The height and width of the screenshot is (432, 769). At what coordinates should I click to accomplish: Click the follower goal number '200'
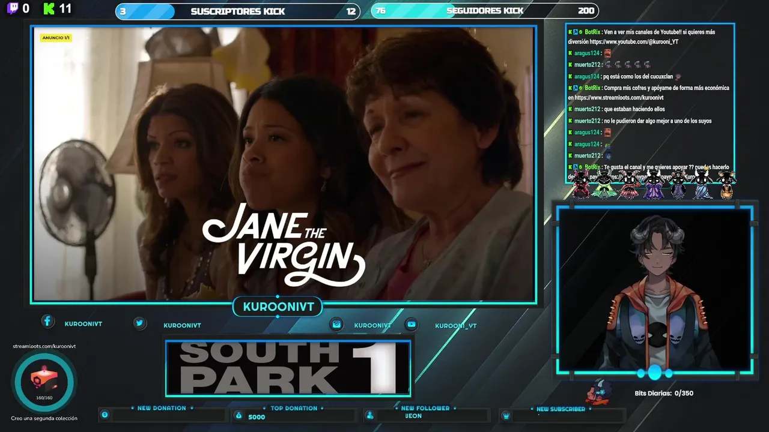click(586, 11)
